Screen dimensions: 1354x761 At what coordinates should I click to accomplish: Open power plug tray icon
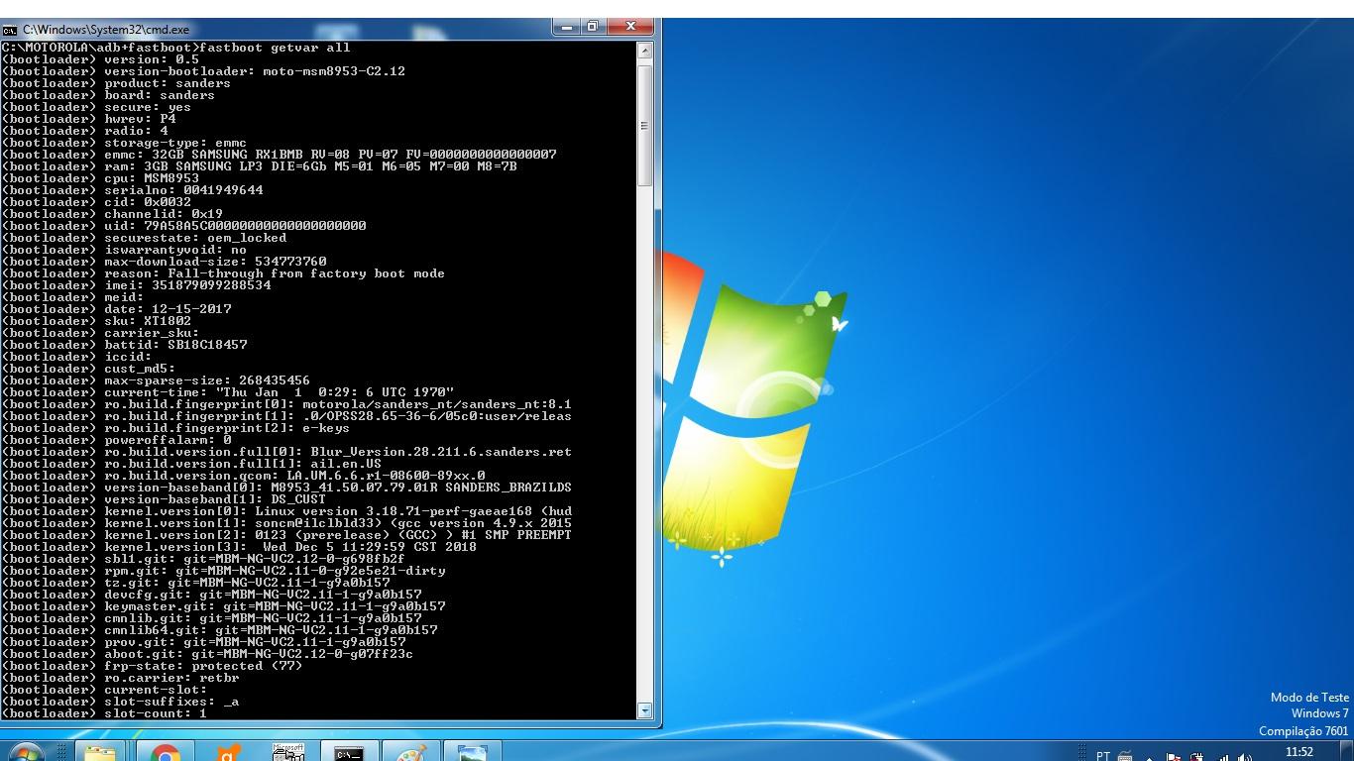[x=1197, y=756]
